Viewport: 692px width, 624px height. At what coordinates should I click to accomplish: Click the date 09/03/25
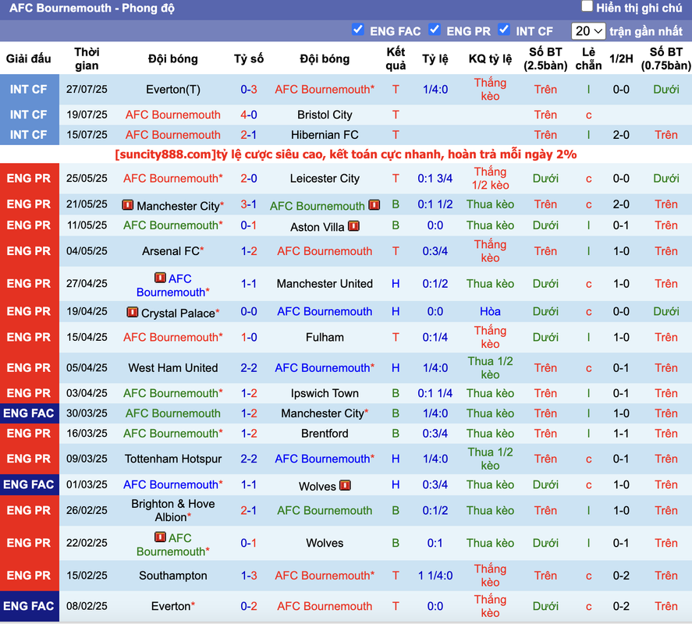tap(87, 459)
